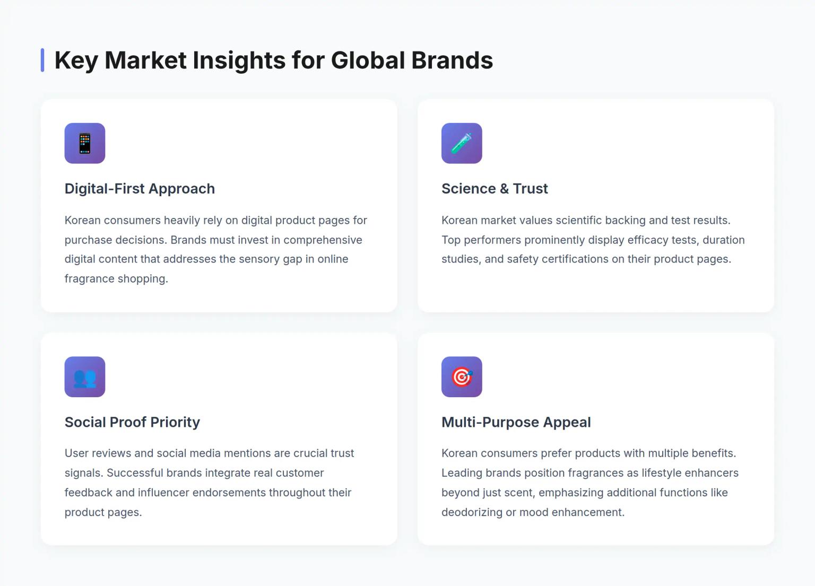The image size is (815, 586).
Task: Click the people icon for Social Proof
Action: pos(85,377)
